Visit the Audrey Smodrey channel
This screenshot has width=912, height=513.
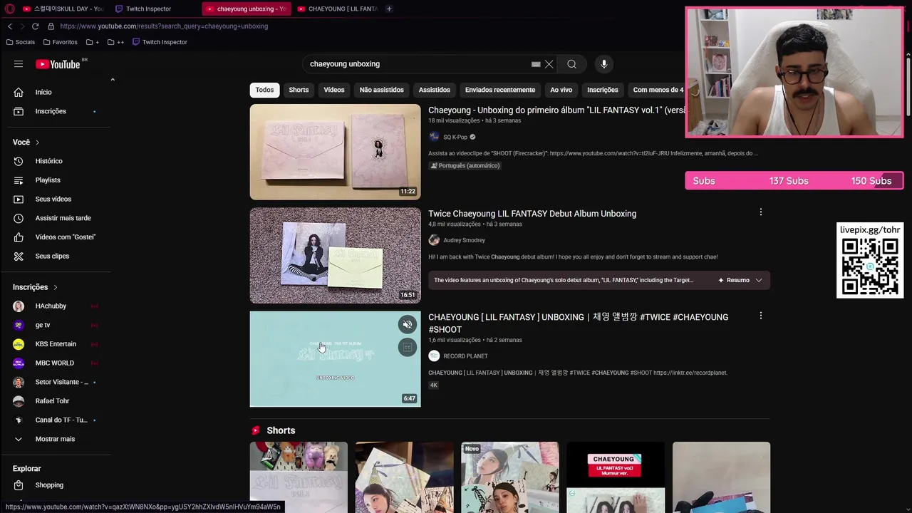(x=464, y=240)
